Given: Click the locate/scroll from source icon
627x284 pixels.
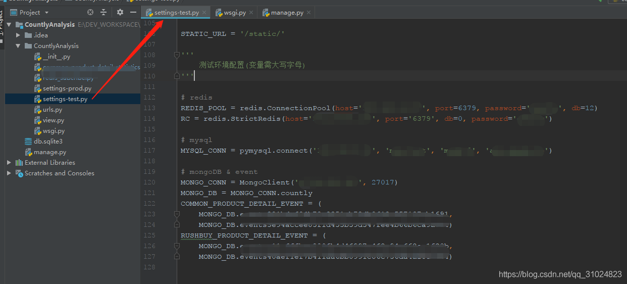Looking at the screenshot, I should [90, 12].
